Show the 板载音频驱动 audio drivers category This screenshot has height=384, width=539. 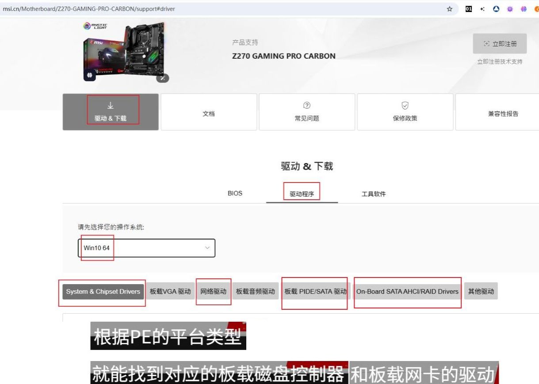coord(256,292)
